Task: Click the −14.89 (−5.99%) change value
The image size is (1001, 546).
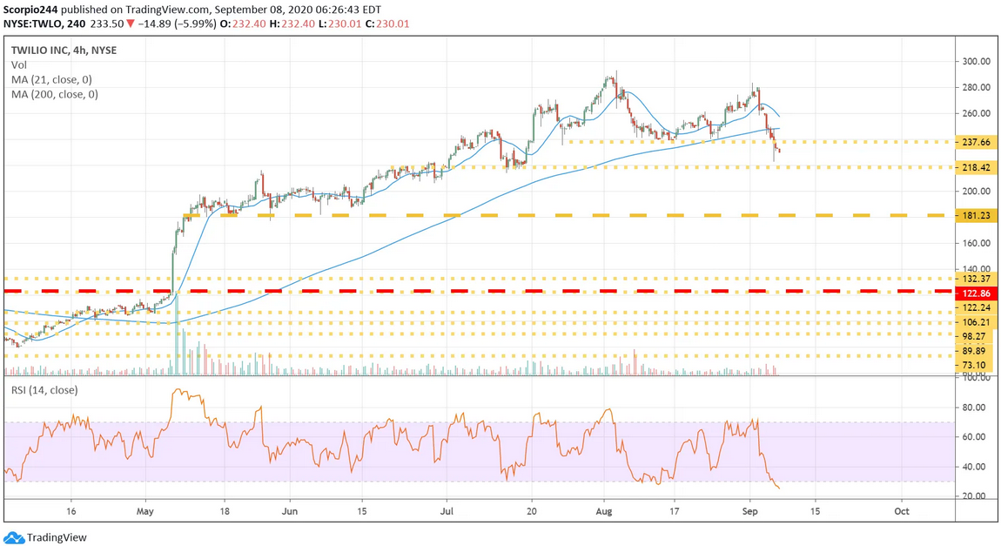Action: tap(176, 24)
